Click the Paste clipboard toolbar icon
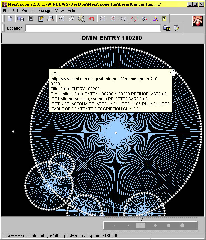Image resolution: width=206 pixels, height=240 pixels. (x=82, y=19)
